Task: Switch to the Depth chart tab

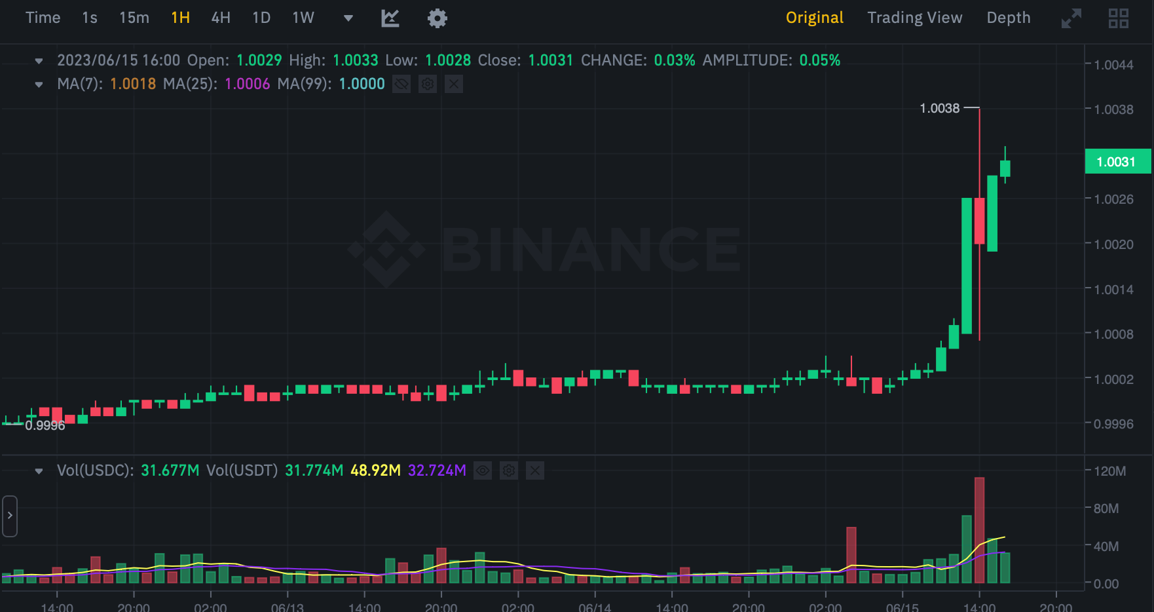Action: (1008, 18)
